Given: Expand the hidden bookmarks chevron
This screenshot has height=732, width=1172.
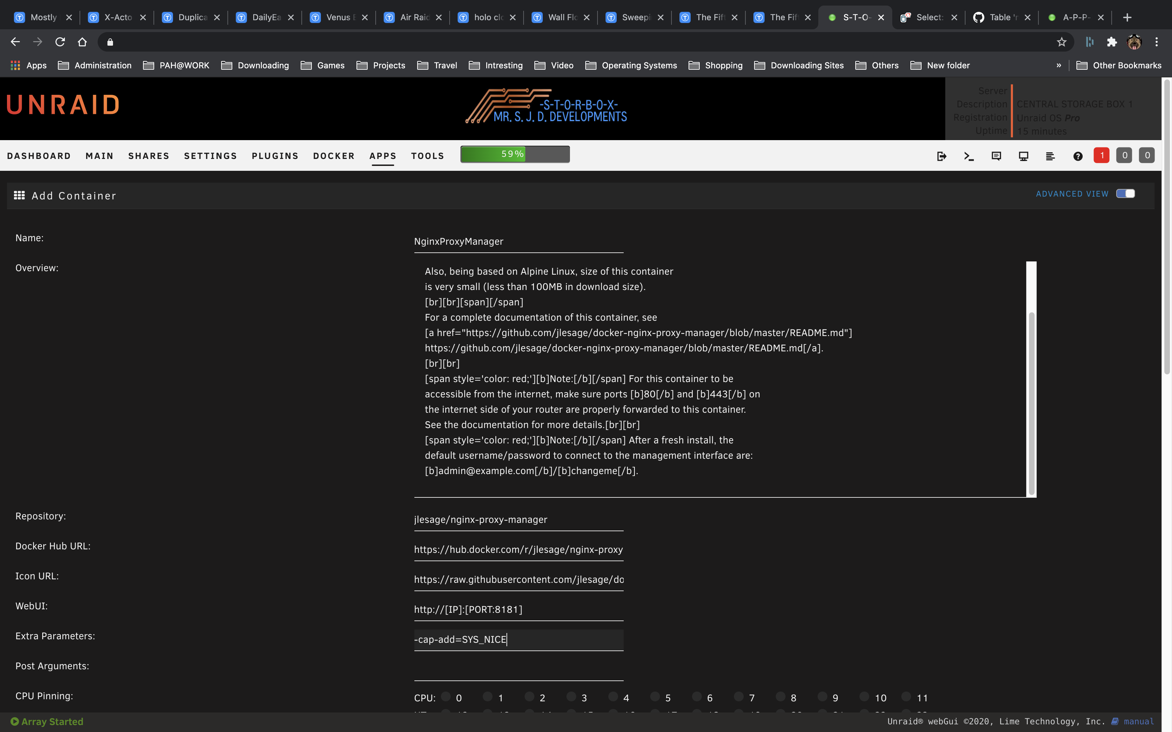Looking at the screenshot, I should tap(1059, 66).
